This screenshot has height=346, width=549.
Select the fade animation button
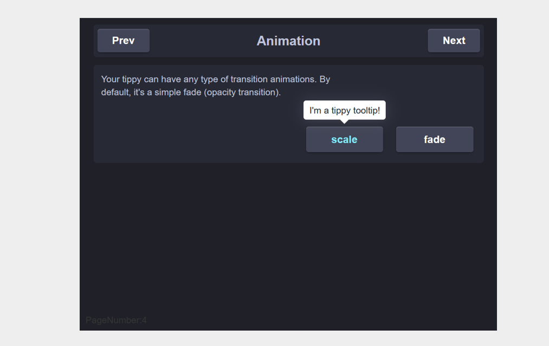[x=435, y=139]
